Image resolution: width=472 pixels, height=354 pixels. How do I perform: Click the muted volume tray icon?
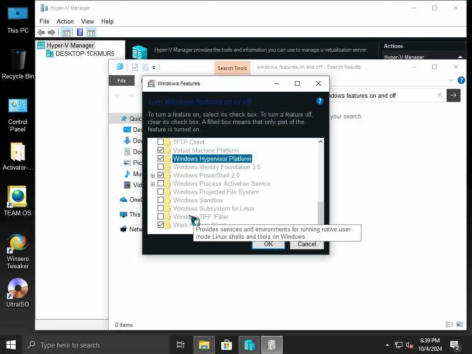pyautogui.click(x=409, y=345)
